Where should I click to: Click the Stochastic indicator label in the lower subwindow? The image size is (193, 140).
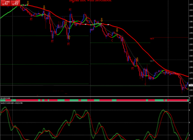tap(12, 103)
